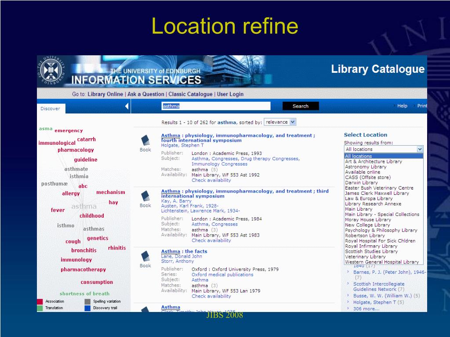This screenshot has height=337, width=450.
Task: Filter by Scottish Intercollegiate Guidelines Network
Action: (x=378, y=287)
